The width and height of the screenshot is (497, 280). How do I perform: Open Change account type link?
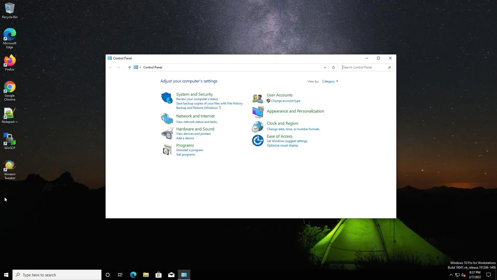click(x=286, y=101)
